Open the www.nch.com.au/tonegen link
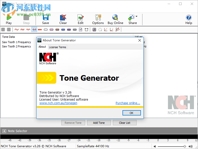Viewport: 198px width, 149px height. [58, 103]
